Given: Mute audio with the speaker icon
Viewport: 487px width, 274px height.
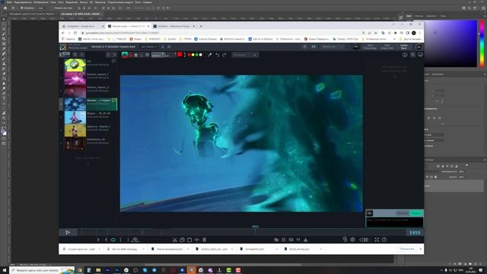Looking at the screenshot, I should coord(361,240).
